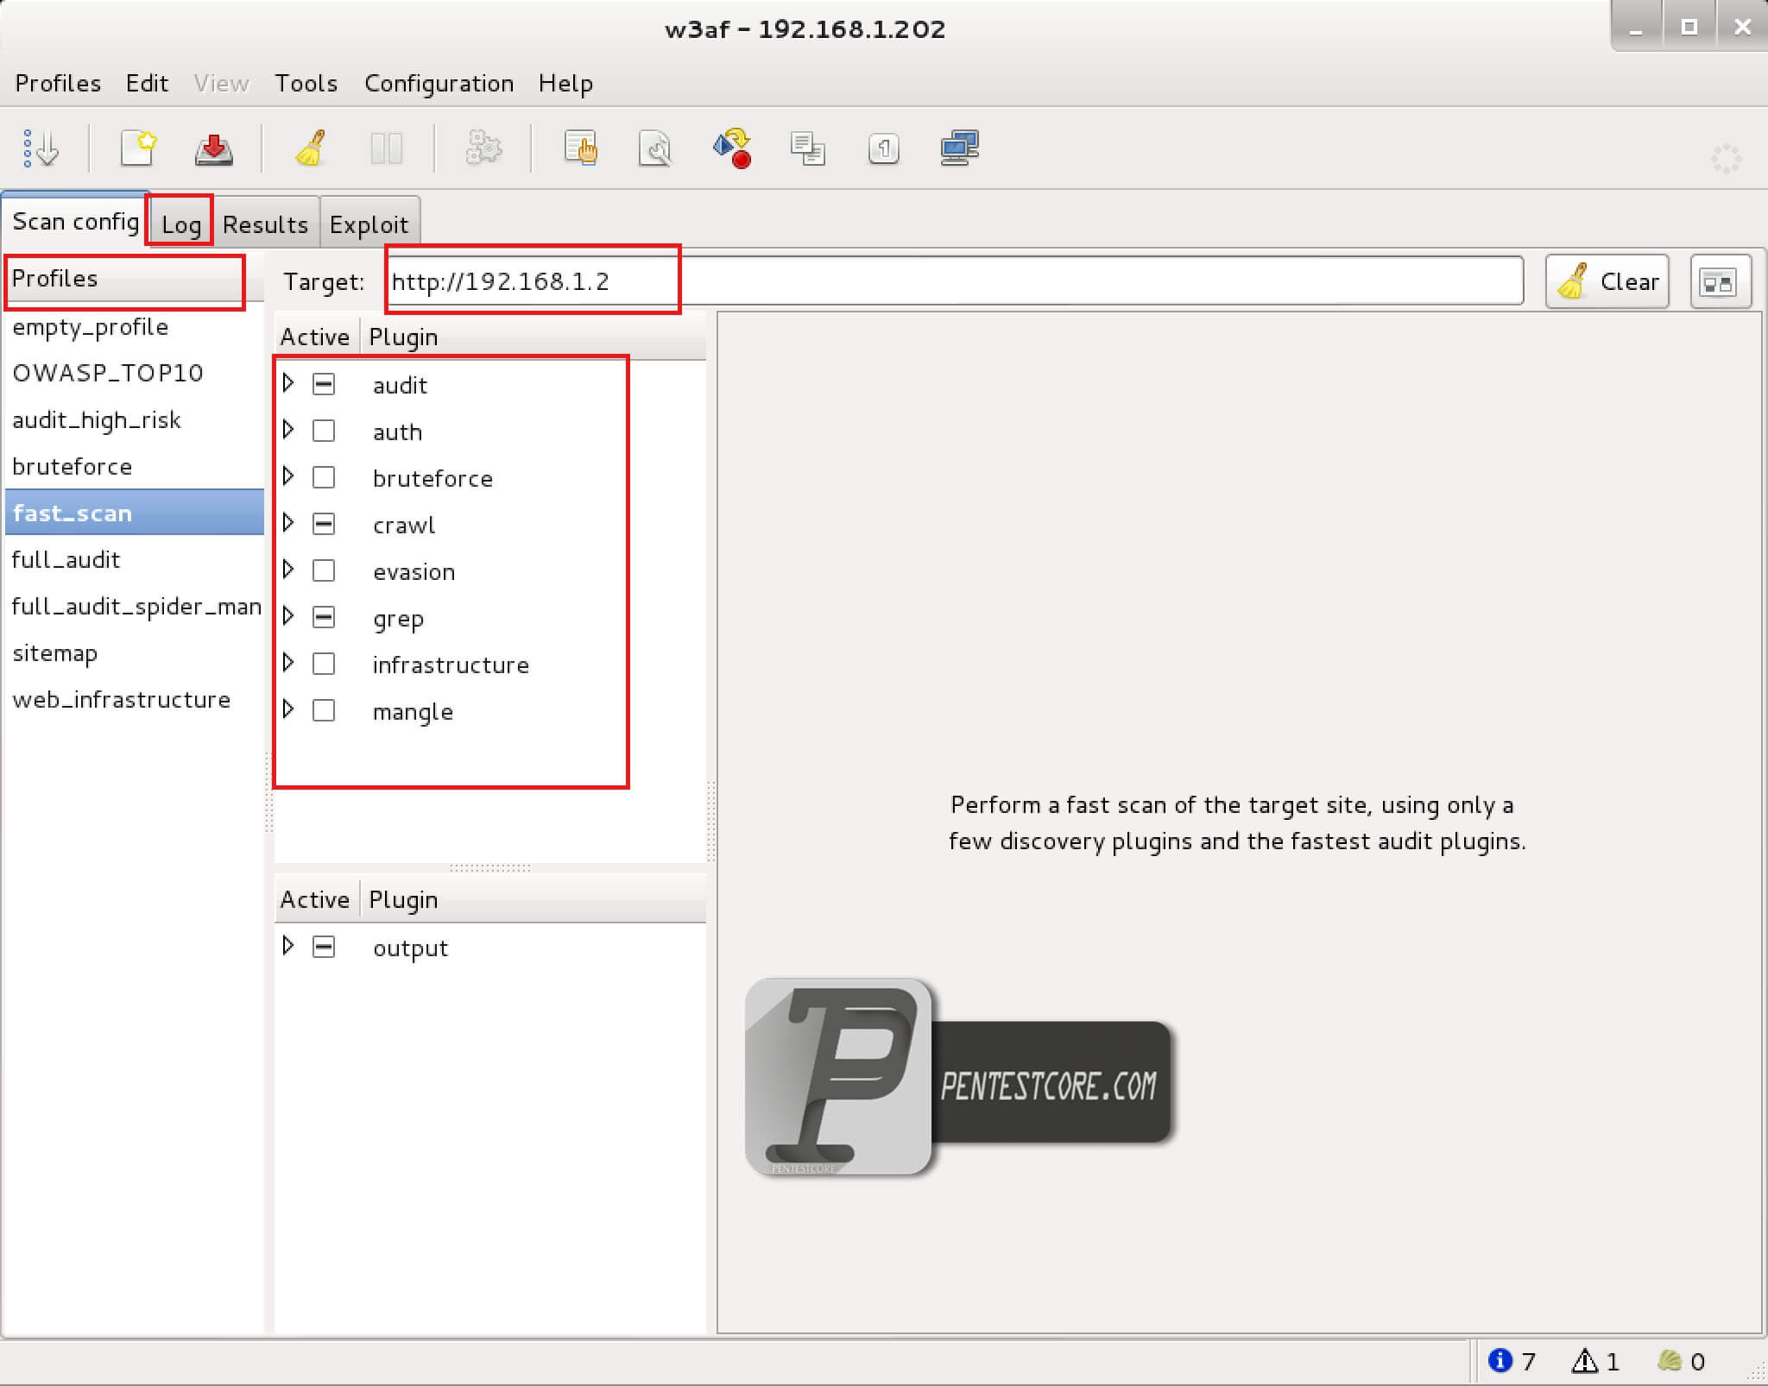1768x1386 pixels.
Task: Save profile with the red arrow icon
Action: [x=213, y=148]
